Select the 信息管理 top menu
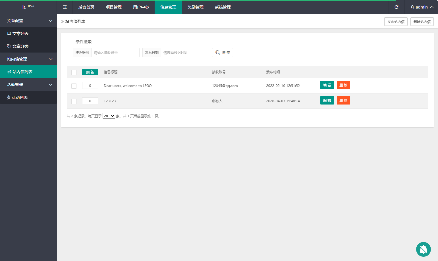 pyautogui.click(x=168, y=7)
